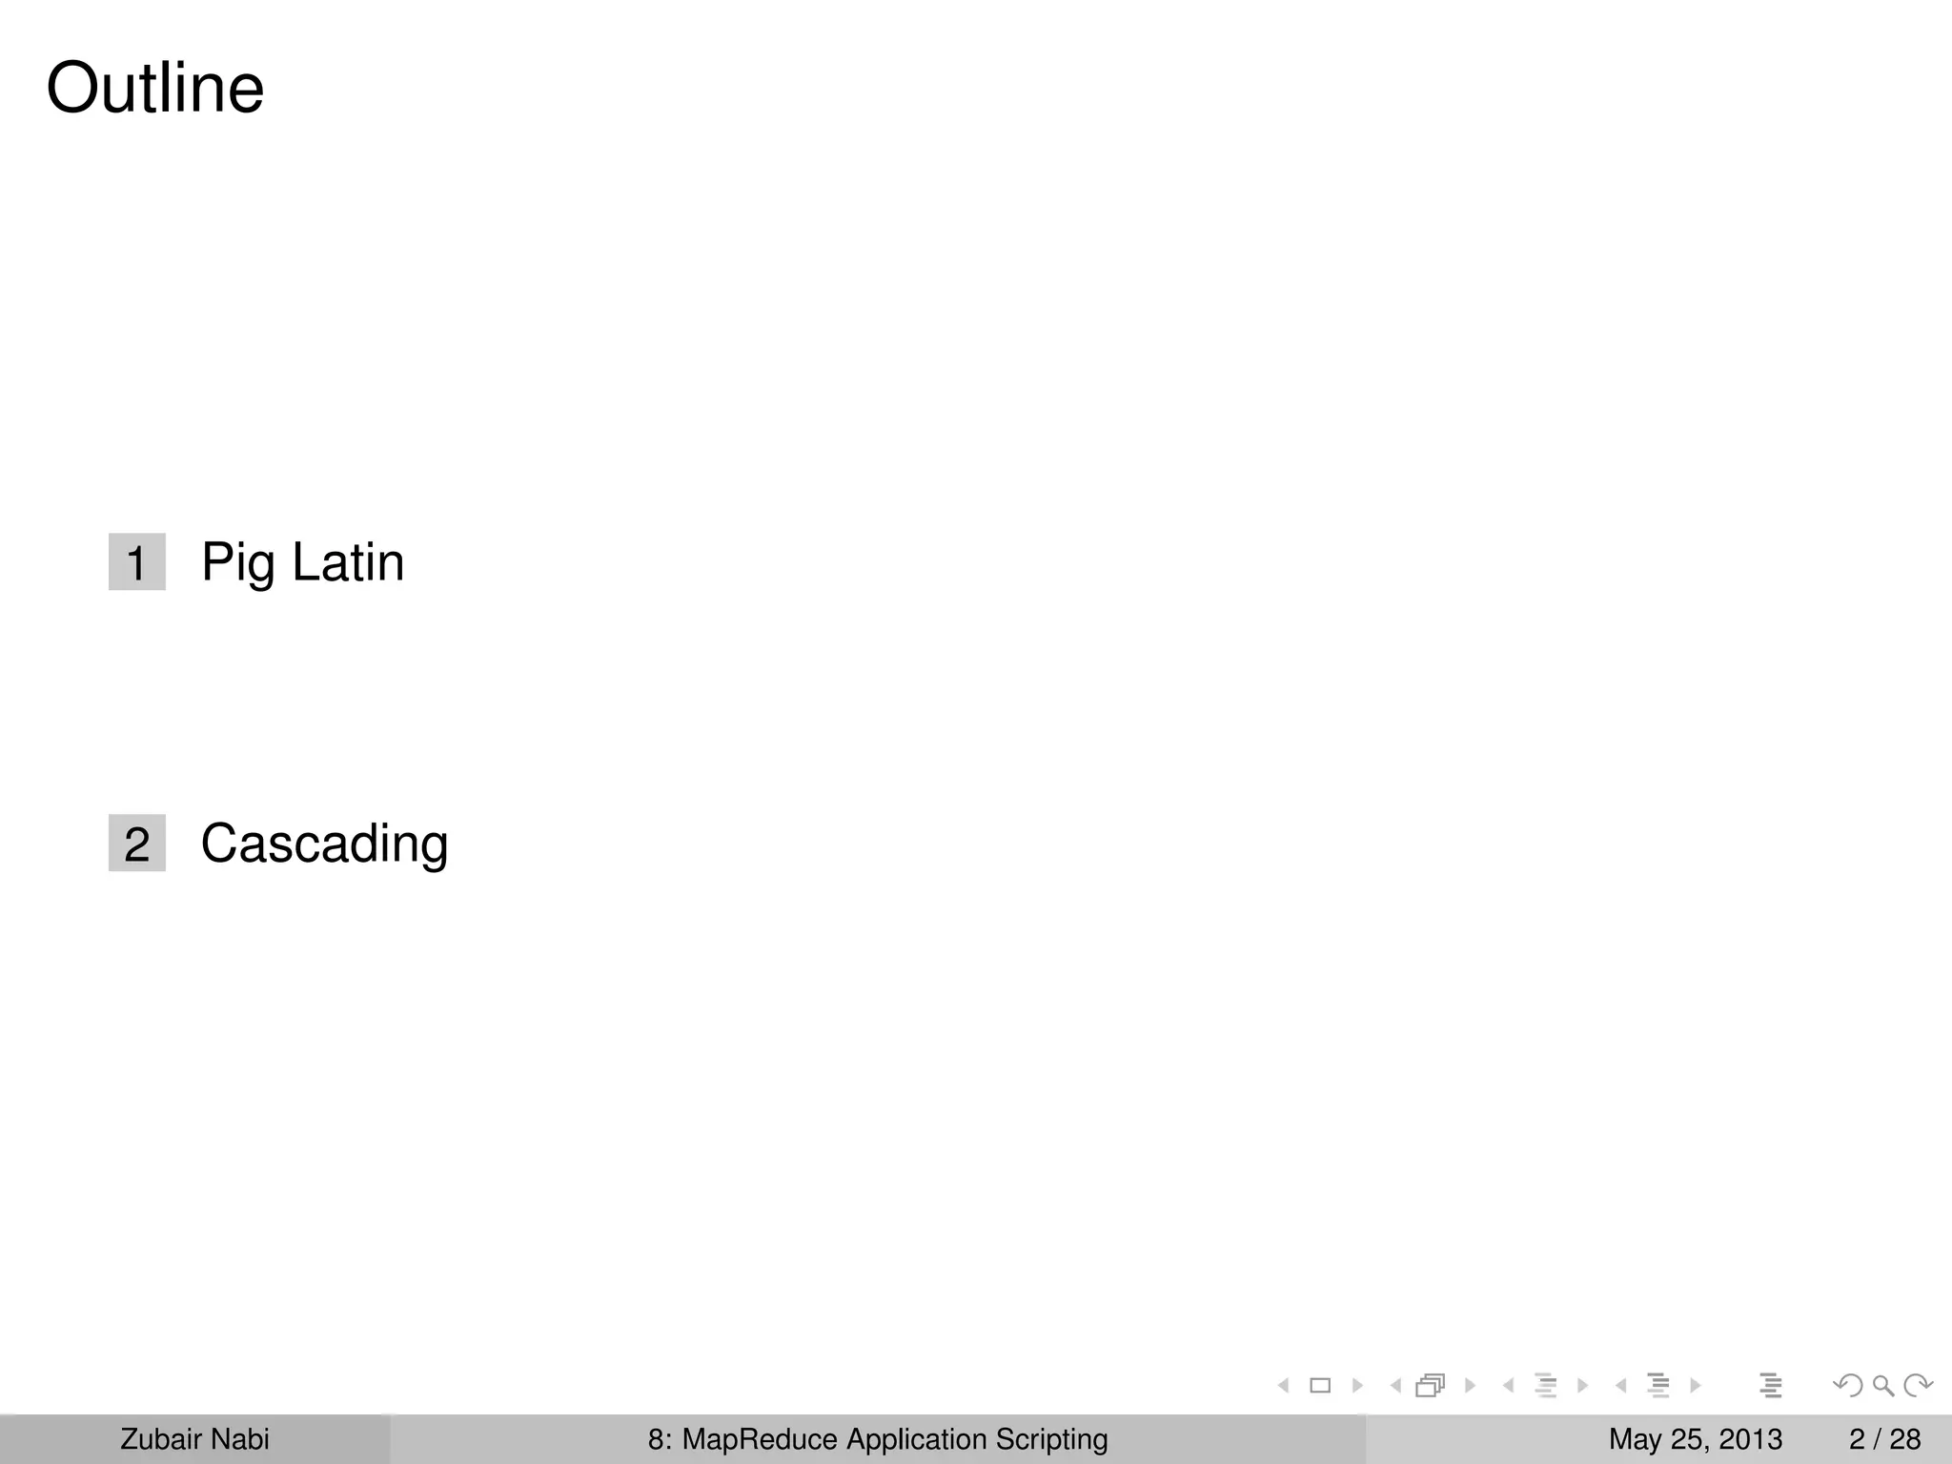Screen dimensions: 1952x1464
Task: Open search with magnifier icon
Action: 1882,1386
